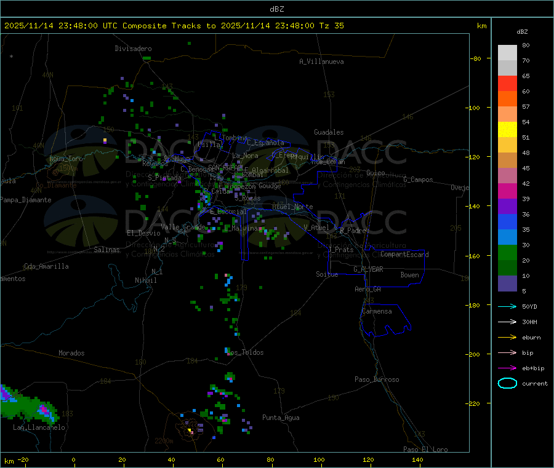The width and height of the screenshot is (554, 468).
Task: Click the 80 dBZ light gray color swatch
Action: (x=507, y=53)
